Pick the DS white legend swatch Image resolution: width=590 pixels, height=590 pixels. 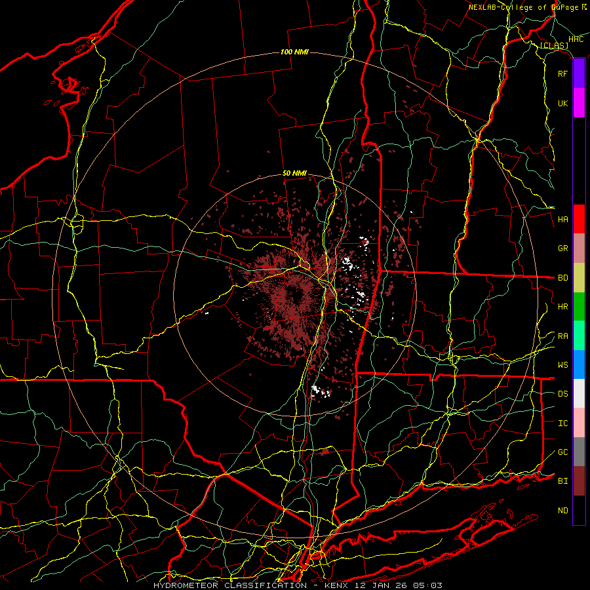[x=579, y=393]
